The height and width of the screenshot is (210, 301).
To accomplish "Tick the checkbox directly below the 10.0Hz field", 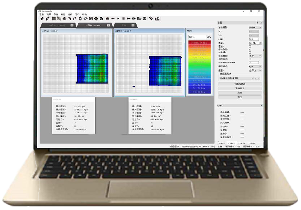I will 250,46.
